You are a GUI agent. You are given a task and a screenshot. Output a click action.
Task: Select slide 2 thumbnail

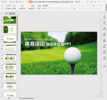[x=10, y=29]
